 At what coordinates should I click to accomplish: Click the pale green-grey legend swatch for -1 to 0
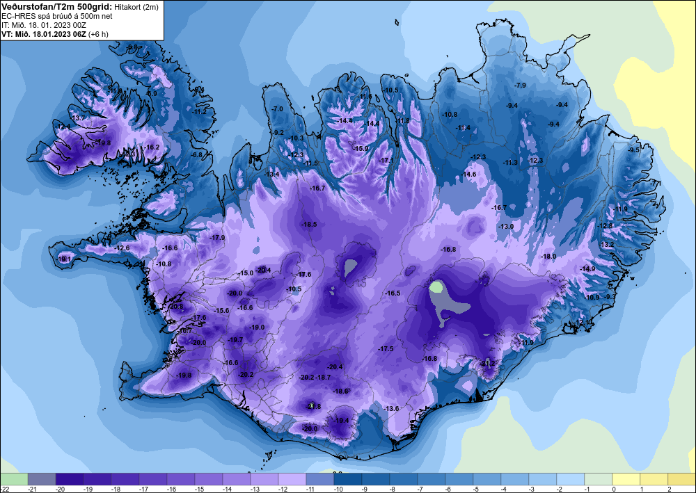[599, 479]
